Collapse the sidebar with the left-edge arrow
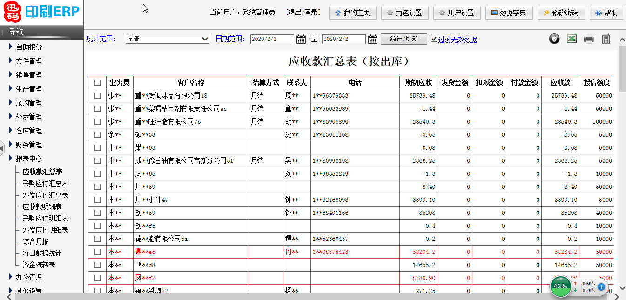 [x=2, y=148]
